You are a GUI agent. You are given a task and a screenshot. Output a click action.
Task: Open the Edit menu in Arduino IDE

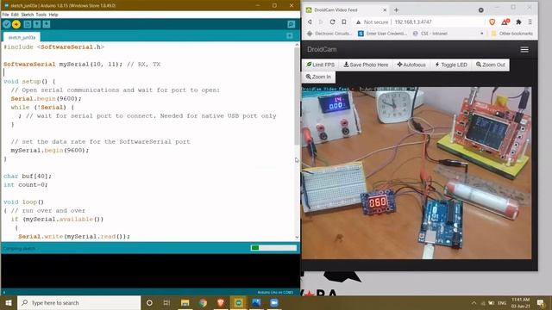click(15, 15)
